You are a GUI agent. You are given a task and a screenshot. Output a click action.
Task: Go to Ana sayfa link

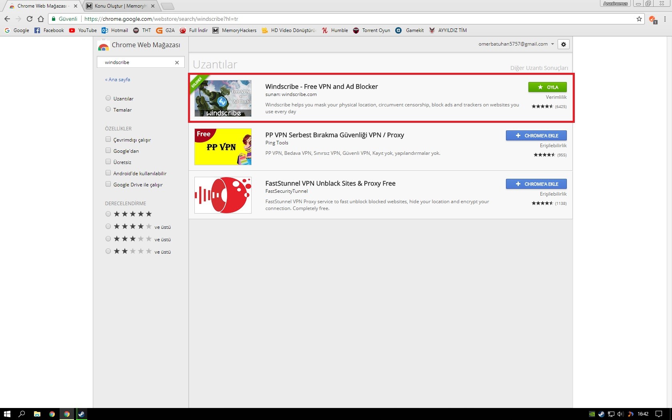pos(118,80)
